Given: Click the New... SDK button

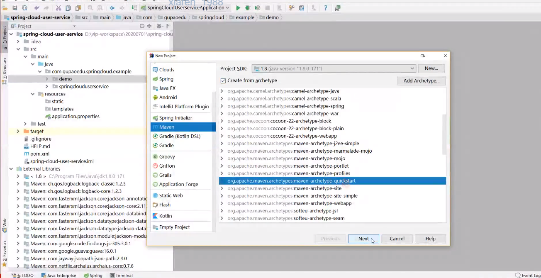Looking at the screenshot, I should (431, 68).
